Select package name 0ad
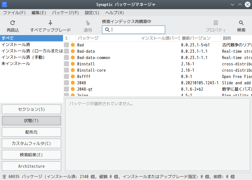252x180 pixels. (80, 45)
